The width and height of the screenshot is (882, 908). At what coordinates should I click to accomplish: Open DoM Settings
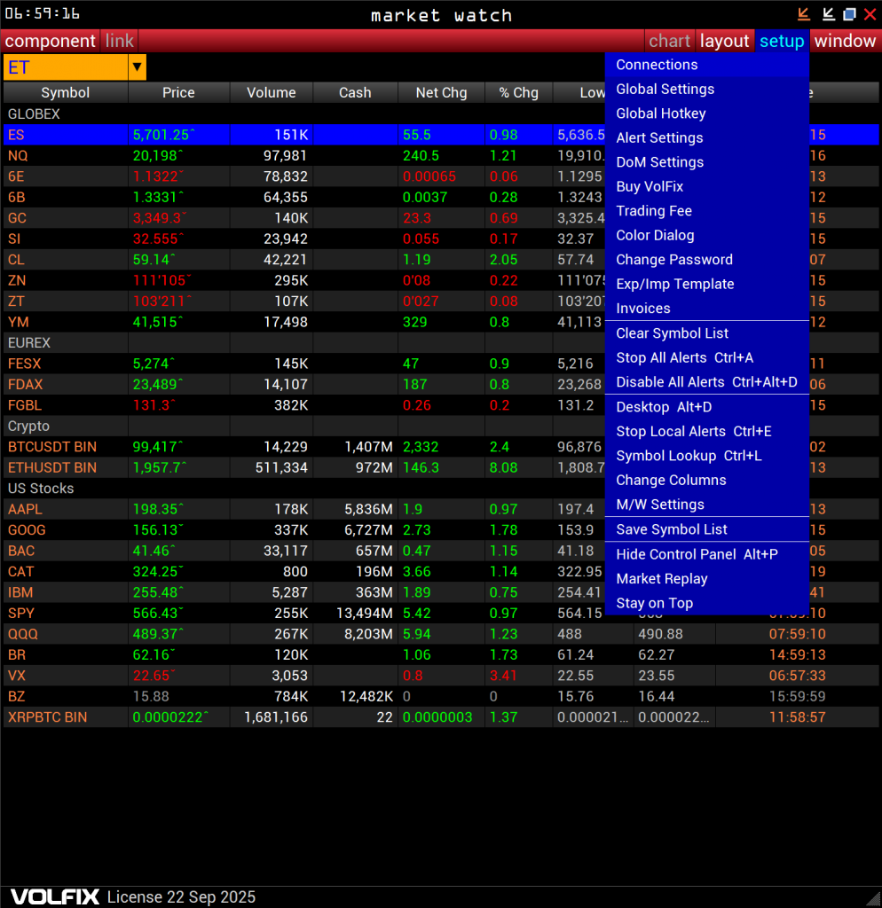(x=707, y=162)
